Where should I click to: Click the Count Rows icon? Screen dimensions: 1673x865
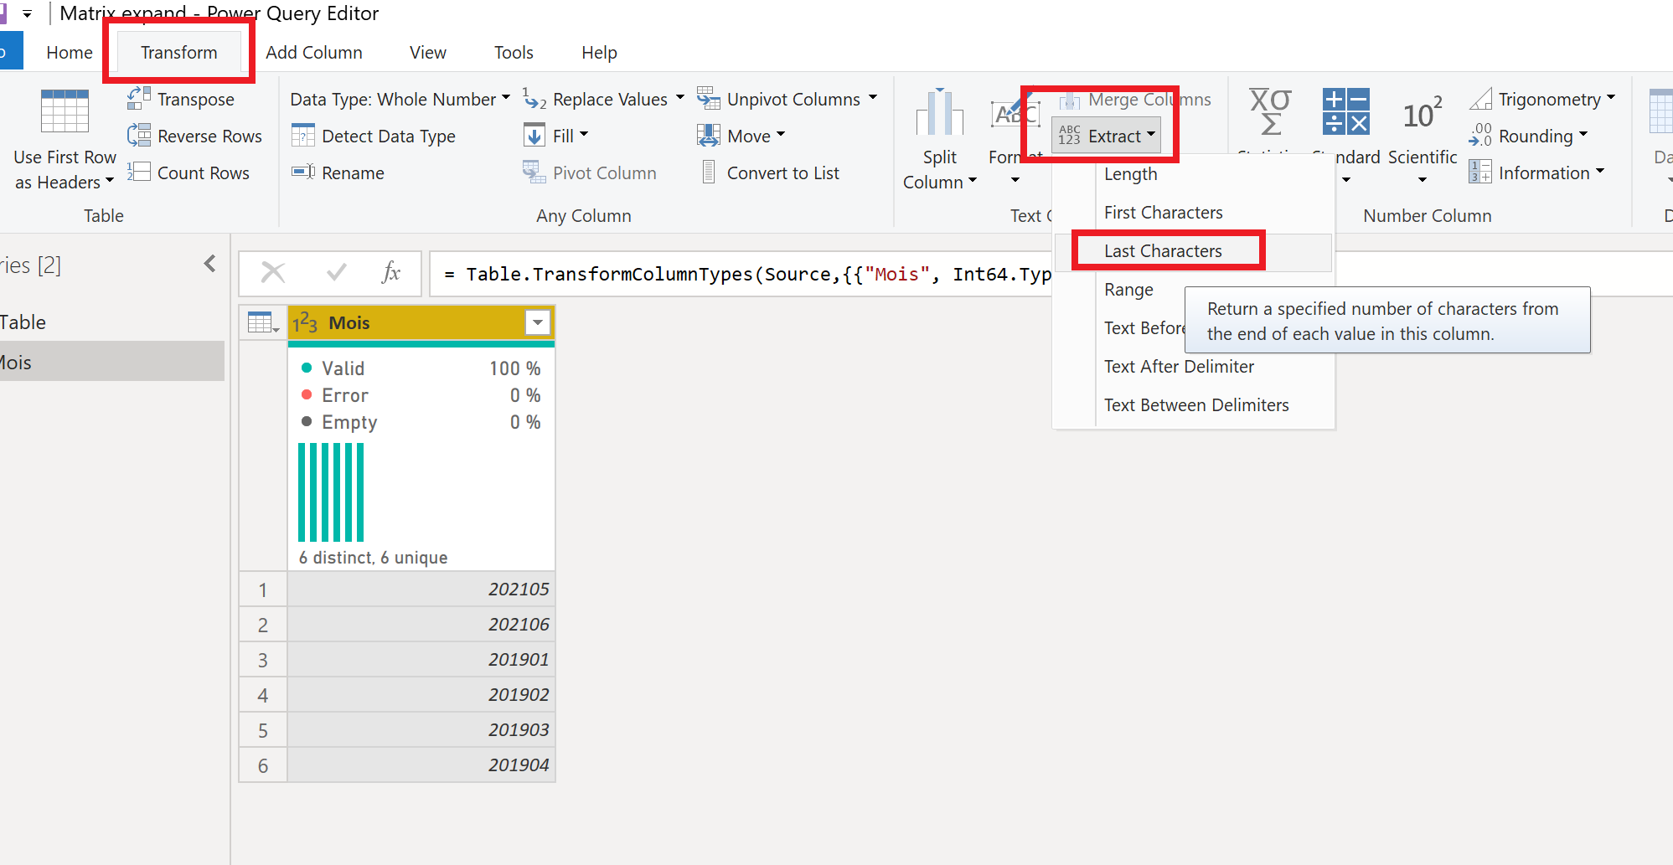pos(138,172)
